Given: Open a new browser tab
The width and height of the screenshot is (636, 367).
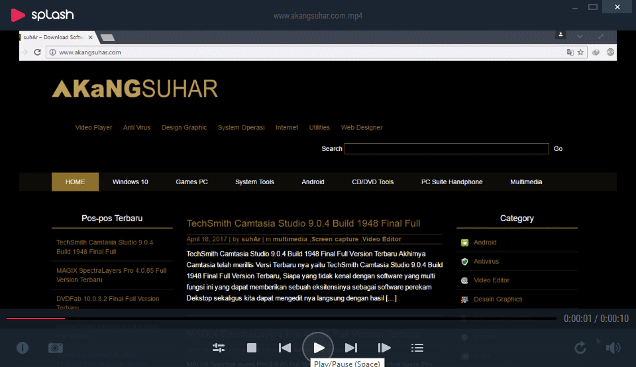Looking at the screenshot, I should click(107, 38).
